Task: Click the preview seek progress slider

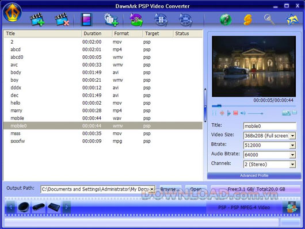Action: pyautogui.click(x=254, y=106)
